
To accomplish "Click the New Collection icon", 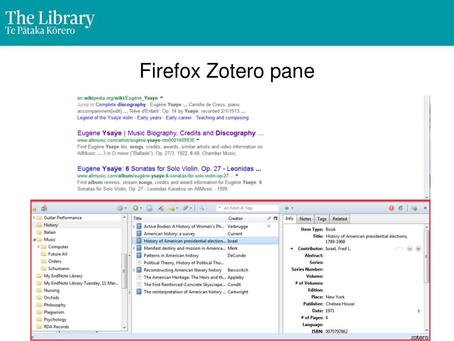I will (x=34, y=208).
